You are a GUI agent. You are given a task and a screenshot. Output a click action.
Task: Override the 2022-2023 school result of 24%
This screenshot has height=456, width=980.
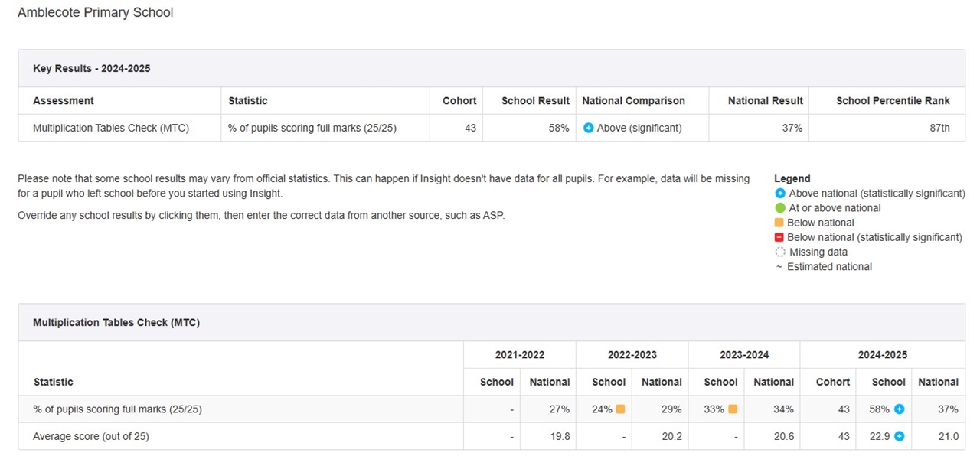[602, 409]
